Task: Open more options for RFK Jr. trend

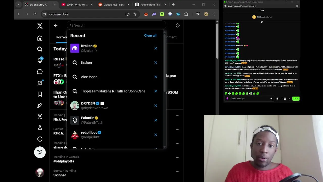Action: point(177,130)
